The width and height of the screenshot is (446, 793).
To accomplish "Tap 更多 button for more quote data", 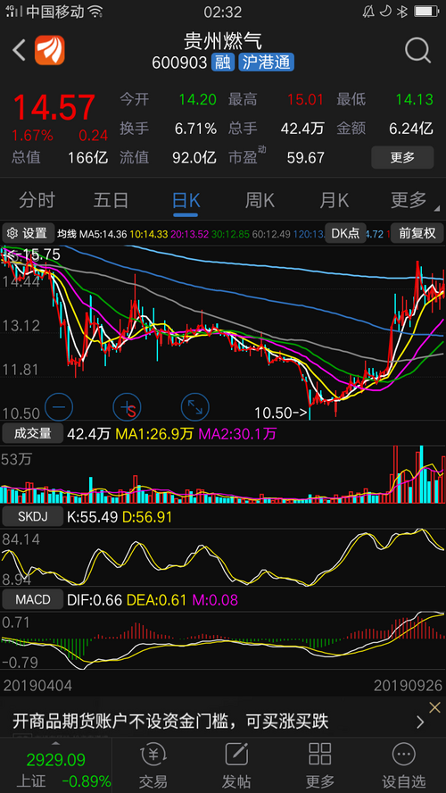I will coord(402,157).
